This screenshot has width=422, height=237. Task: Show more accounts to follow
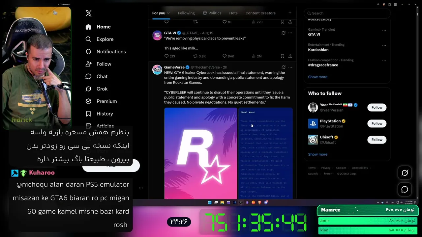coord(318,154)
